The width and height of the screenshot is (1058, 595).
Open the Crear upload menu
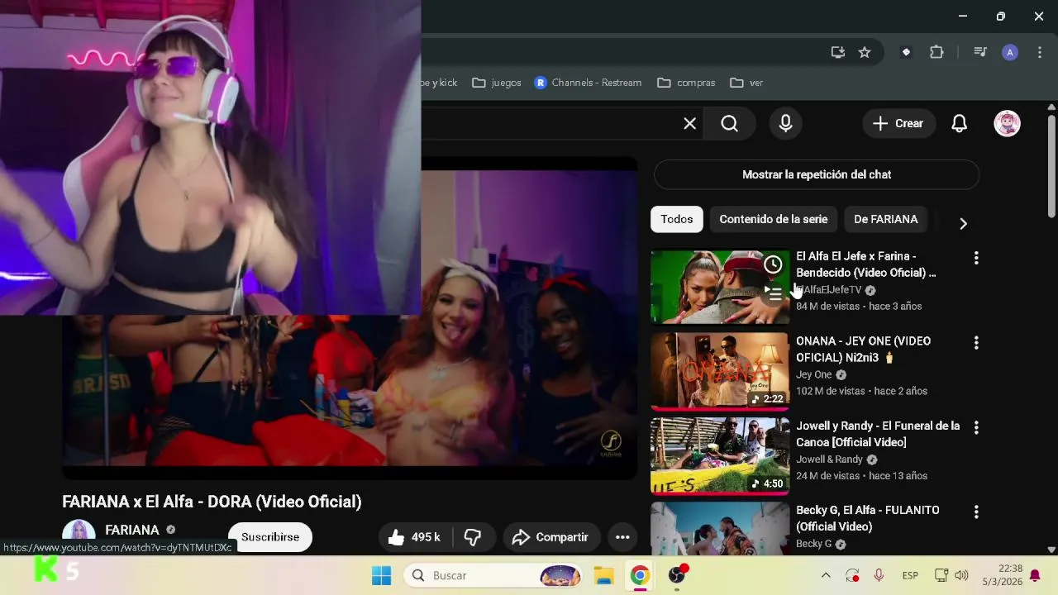point(898,123)
